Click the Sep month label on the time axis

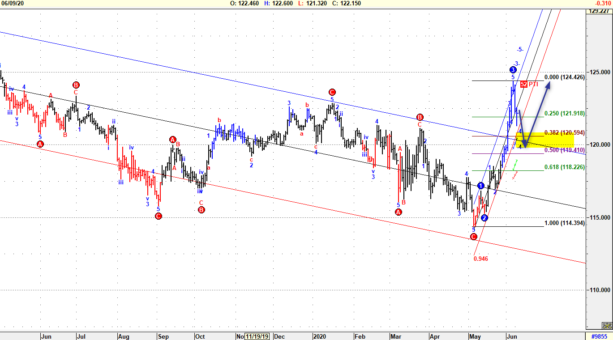(x=163, y=336)
